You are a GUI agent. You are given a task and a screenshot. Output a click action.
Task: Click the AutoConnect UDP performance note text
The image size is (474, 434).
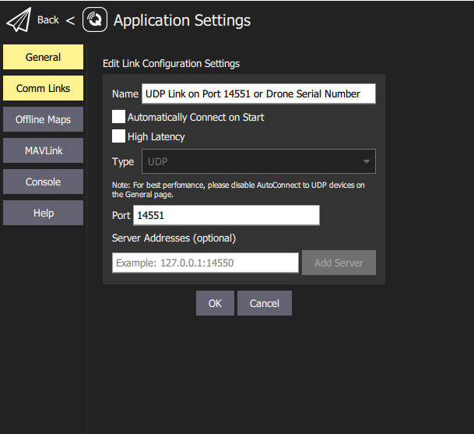point(238,190)
